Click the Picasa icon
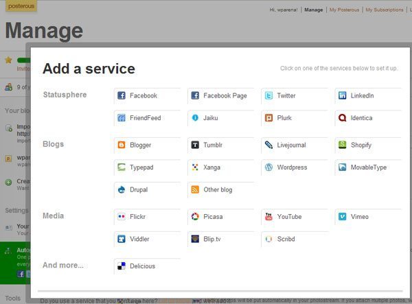The width and height of the screenshot is (412, 304). (x=195, y=216)
